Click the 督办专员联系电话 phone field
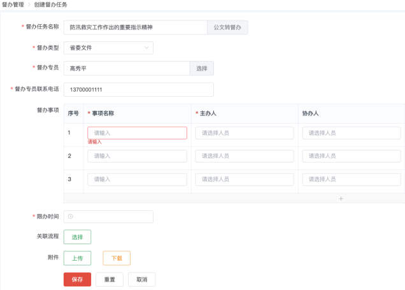 pyautogui.click(x=138, y=89)
